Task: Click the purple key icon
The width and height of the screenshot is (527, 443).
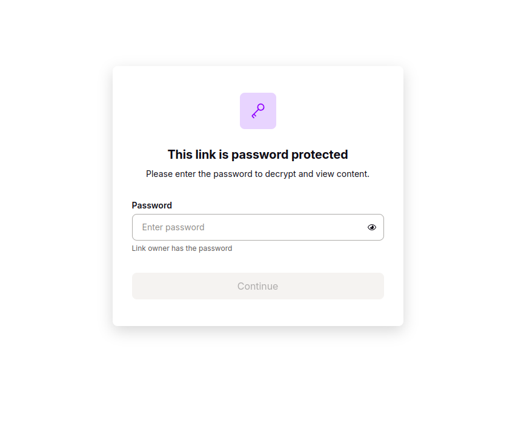Action: coord(258,111)
